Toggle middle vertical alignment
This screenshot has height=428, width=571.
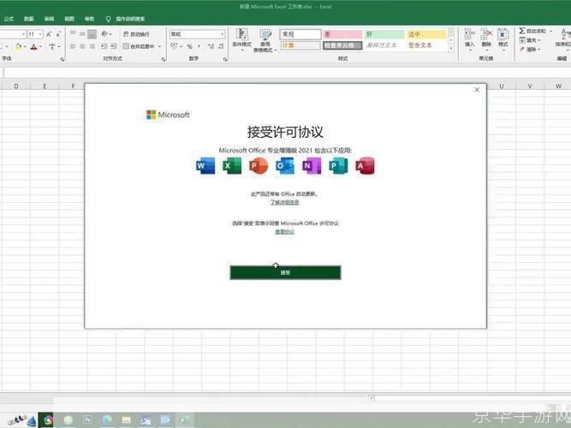(x=82, y=34)
